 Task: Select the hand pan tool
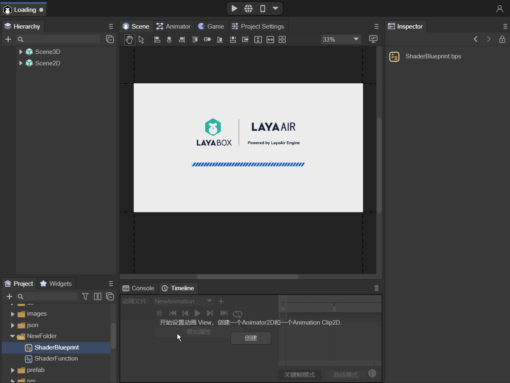click(130, 40)
